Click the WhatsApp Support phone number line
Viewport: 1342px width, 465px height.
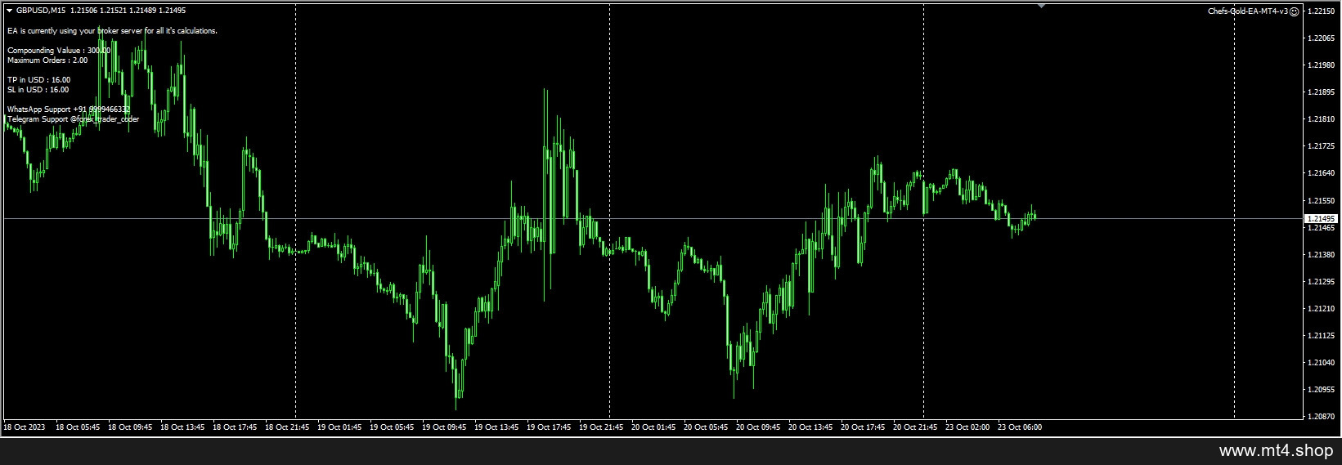[69, 110]
